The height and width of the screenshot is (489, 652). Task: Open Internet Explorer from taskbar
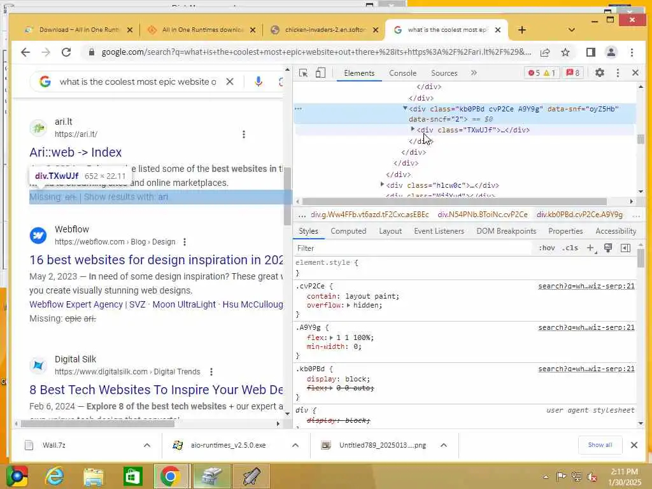(55, 476)
